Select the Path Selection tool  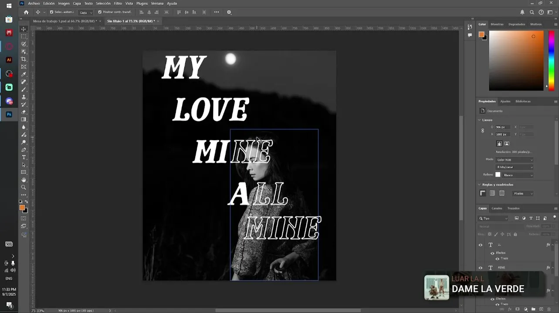[x=24, y=165]
